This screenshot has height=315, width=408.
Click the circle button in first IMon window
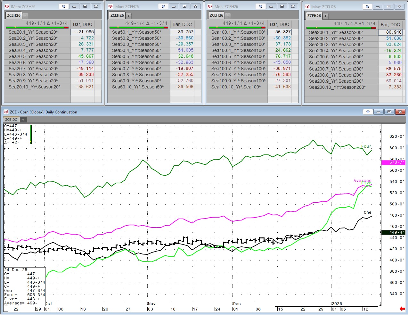63,6
